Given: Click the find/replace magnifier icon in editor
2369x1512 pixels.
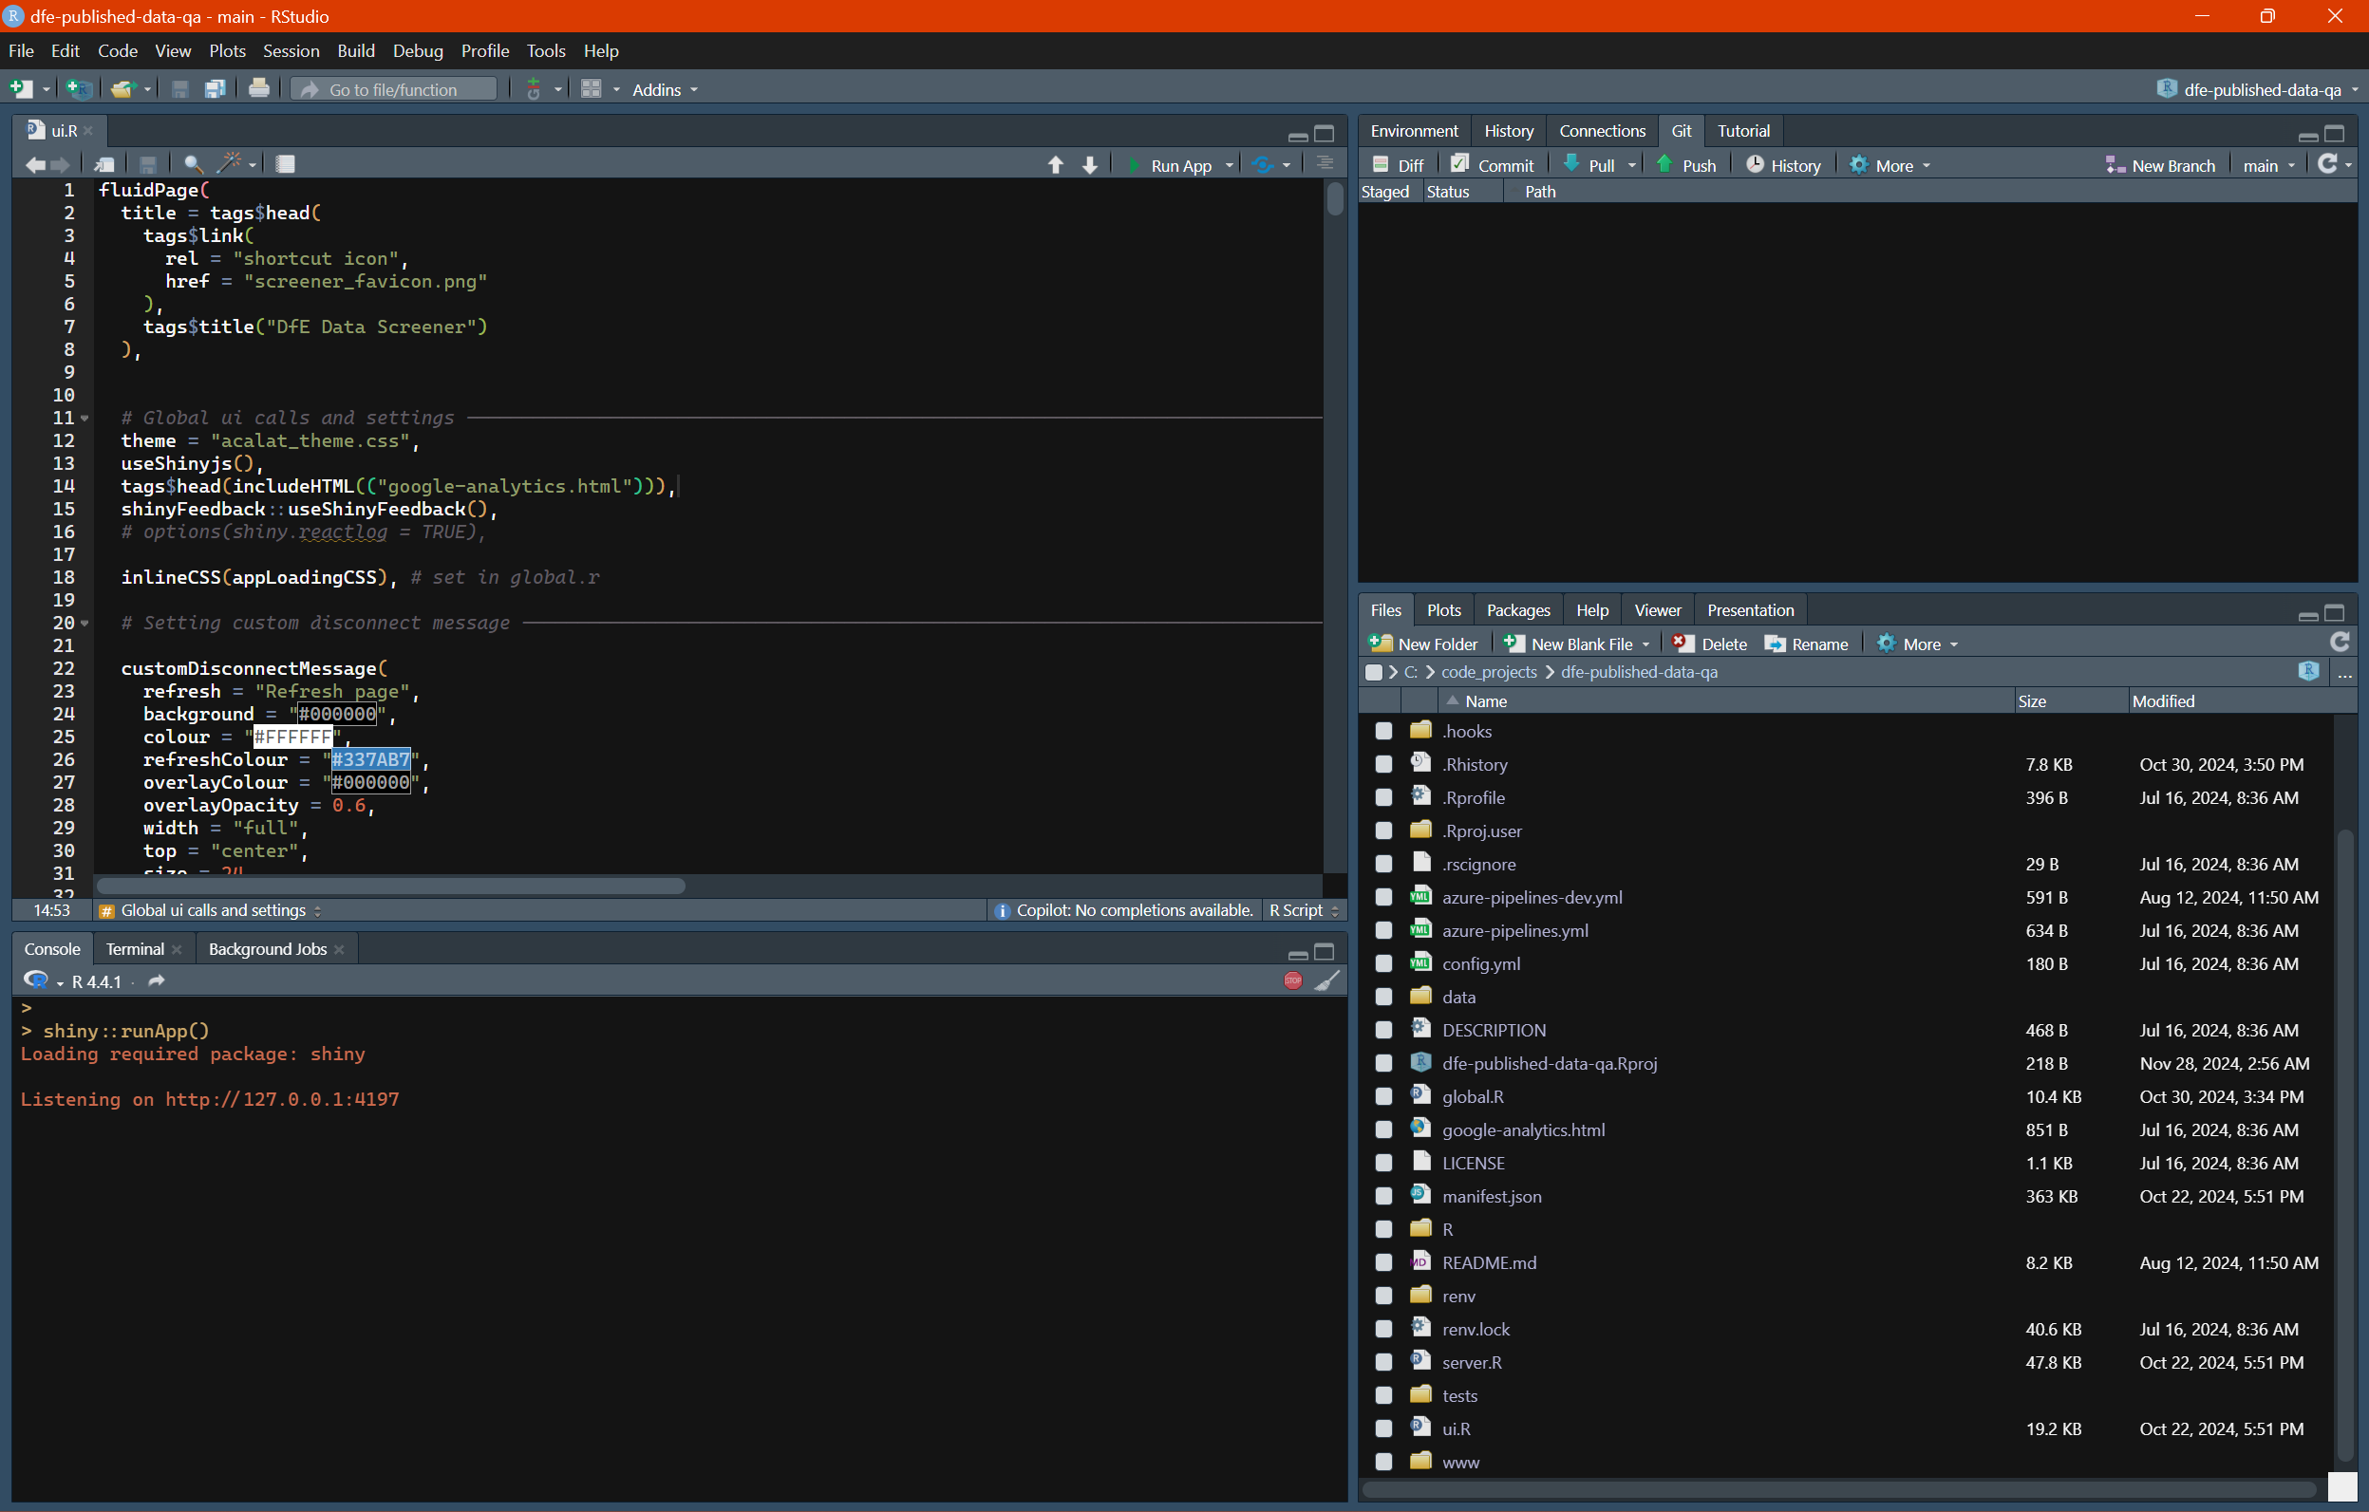Looking at the screenshot, I should (x=193, y=164).
